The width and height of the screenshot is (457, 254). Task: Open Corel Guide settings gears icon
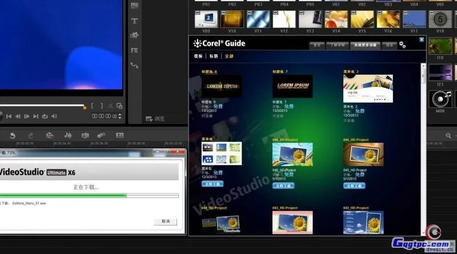point(403,45)
